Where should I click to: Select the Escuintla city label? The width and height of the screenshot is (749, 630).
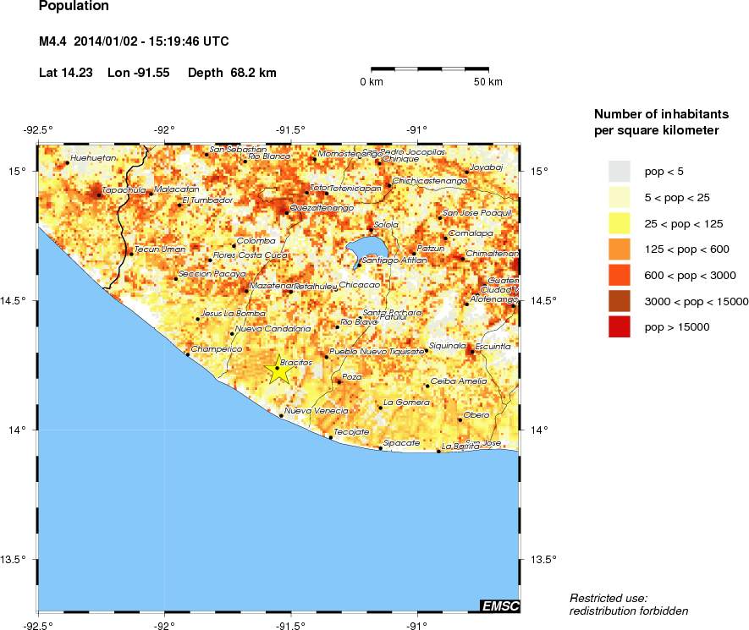pos(493,347)
